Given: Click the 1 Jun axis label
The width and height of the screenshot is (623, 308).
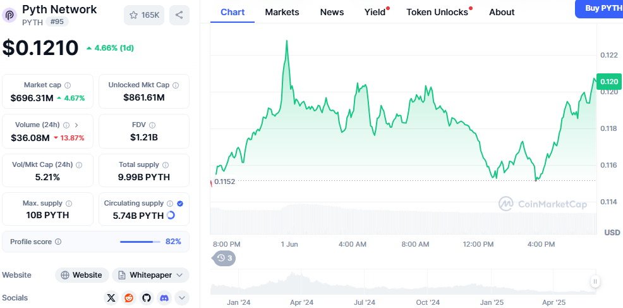Looking at the screenshot, I should click(x=289, y=244).
